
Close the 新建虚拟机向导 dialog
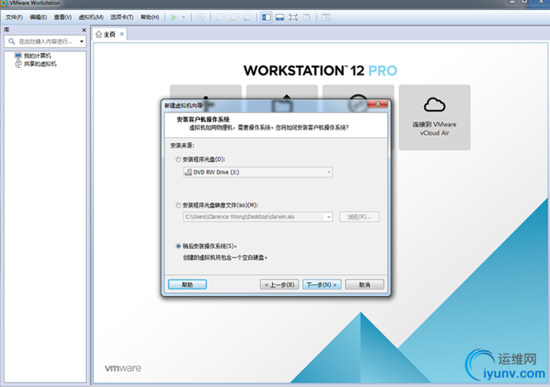[377, 104]
